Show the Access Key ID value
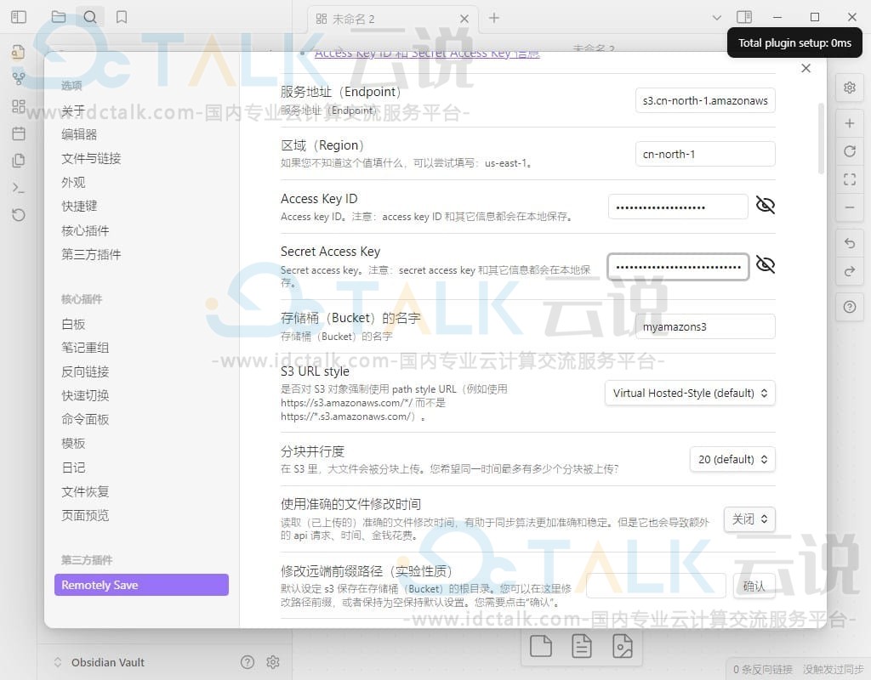Image resolution: width=871 pixels, height=680 pixels. [x=765, y=206]
